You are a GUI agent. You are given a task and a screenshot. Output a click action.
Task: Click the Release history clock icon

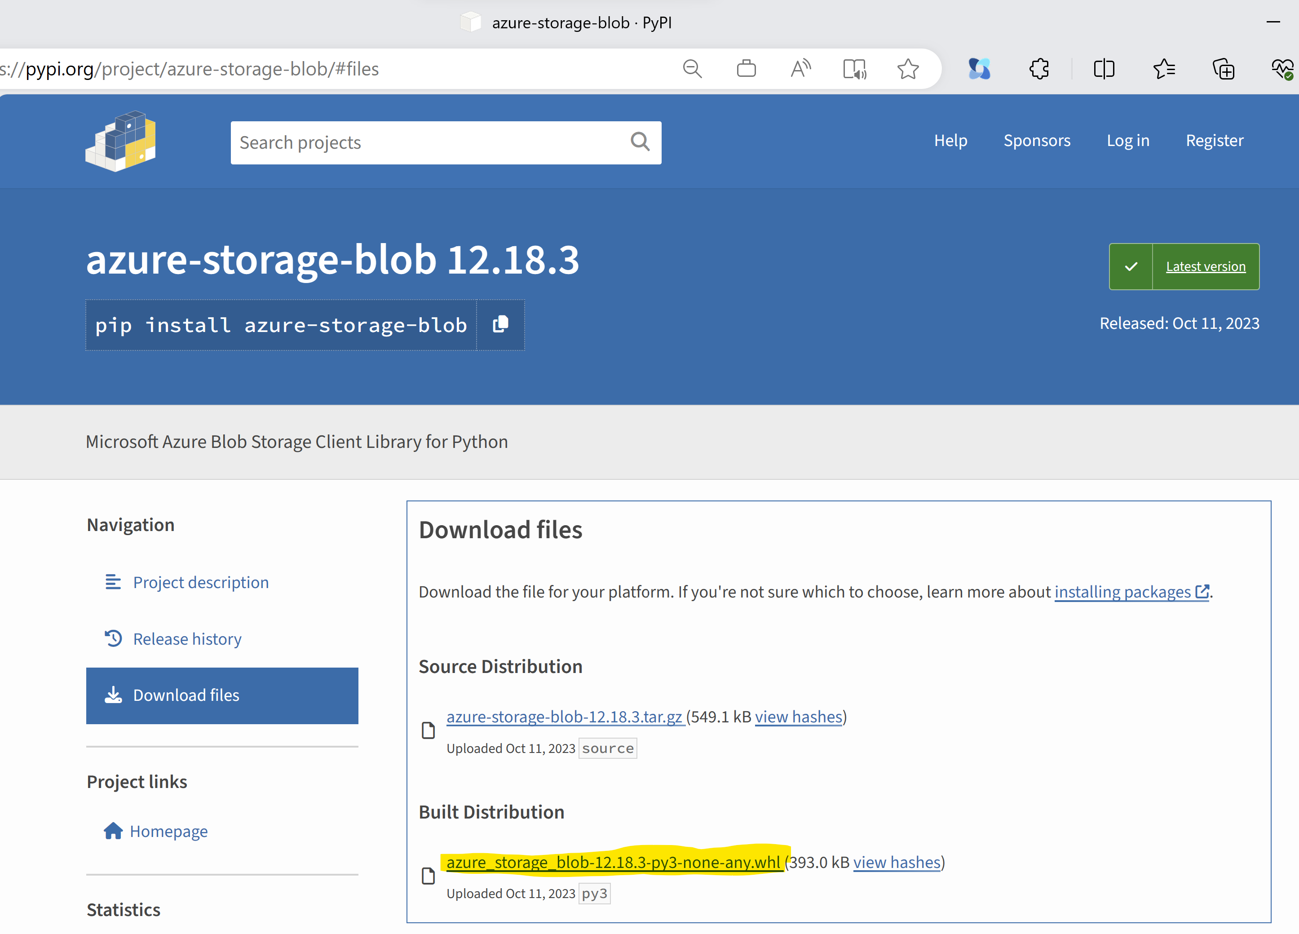tap(113, 638)
